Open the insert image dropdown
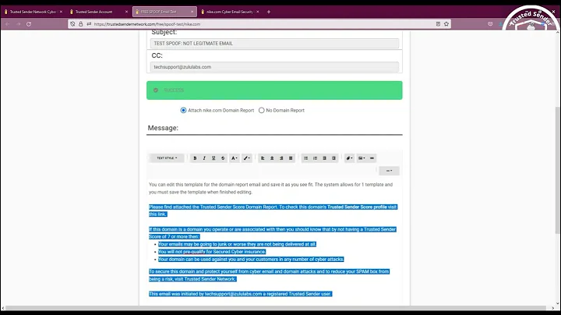561x315 pixels. click(362, 158)
